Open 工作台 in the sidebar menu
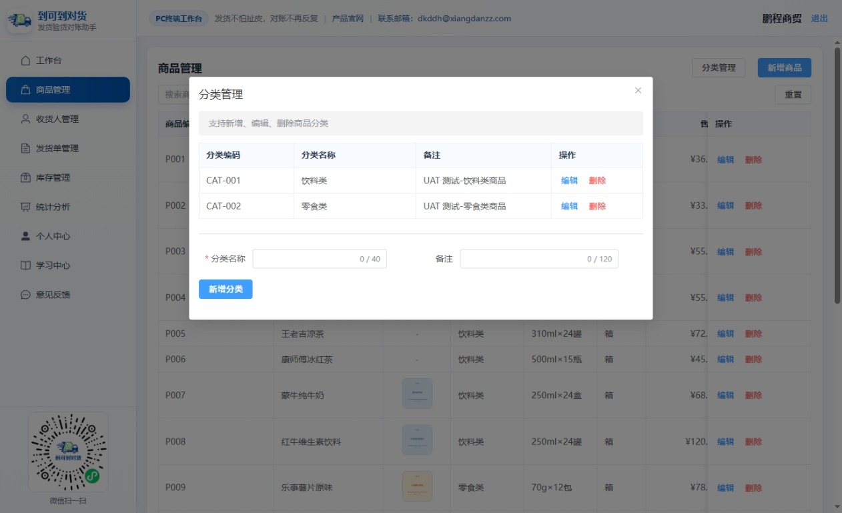 (x=68, y=61)
